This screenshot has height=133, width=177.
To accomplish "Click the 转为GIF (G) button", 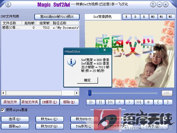I will click(x=49, y=126).
